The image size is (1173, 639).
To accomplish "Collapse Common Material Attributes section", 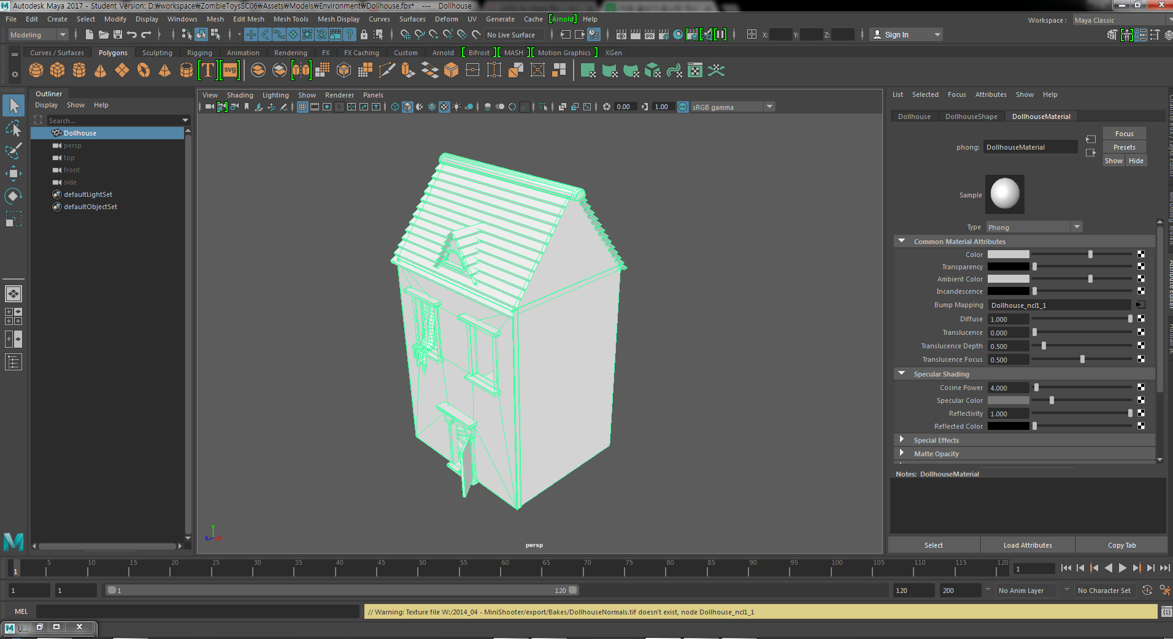I will (902, 241).
